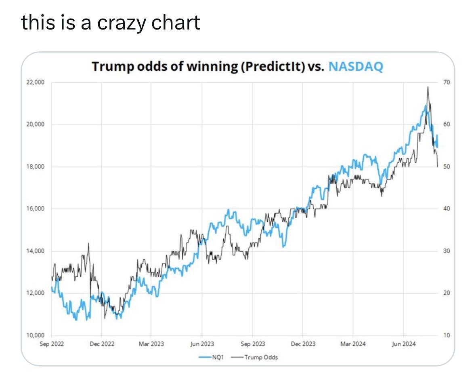
Task: Click the chart title "Trump odds of winning (PredictIt)"
Action: [x=198, y=66]
